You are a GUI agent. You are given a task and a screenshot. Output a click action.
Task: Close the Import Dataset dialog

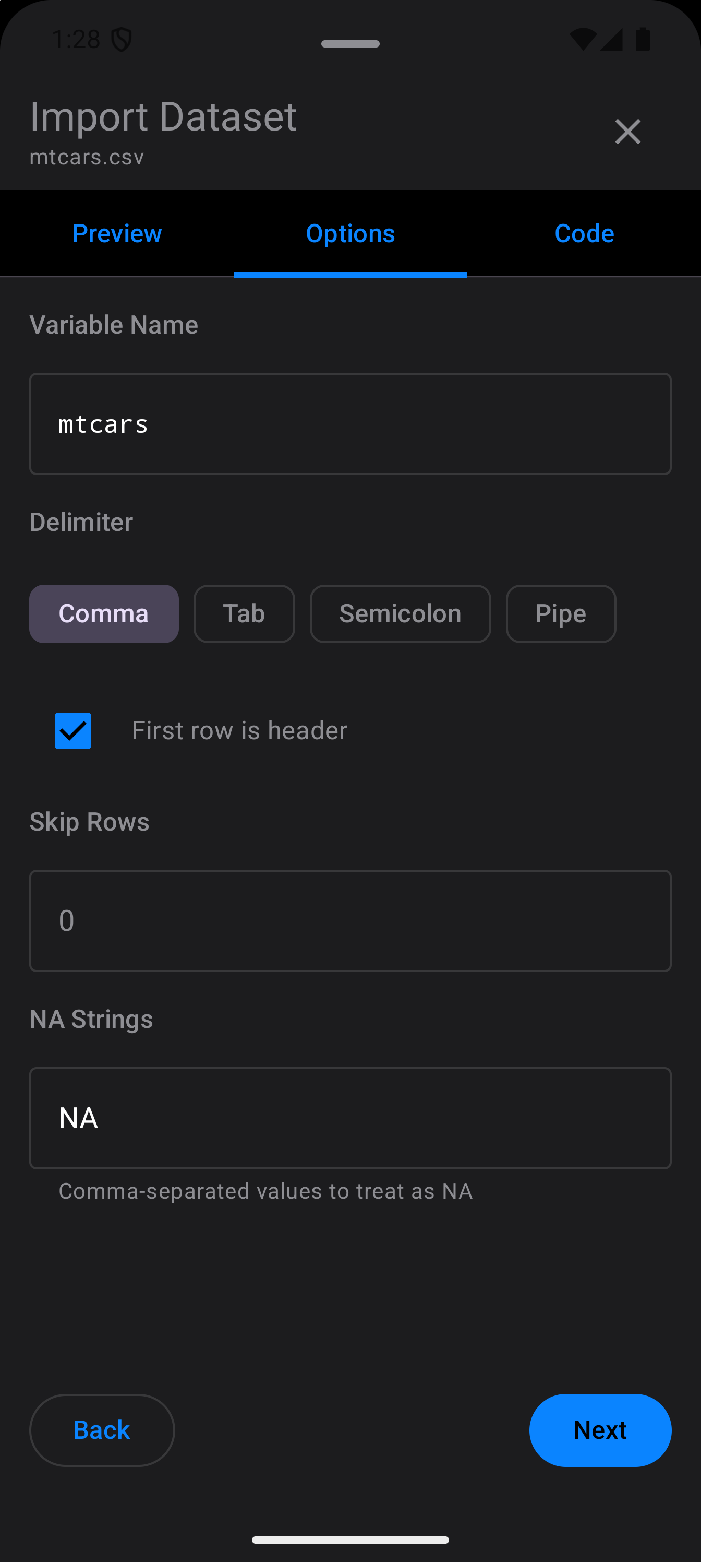[627, 132]
